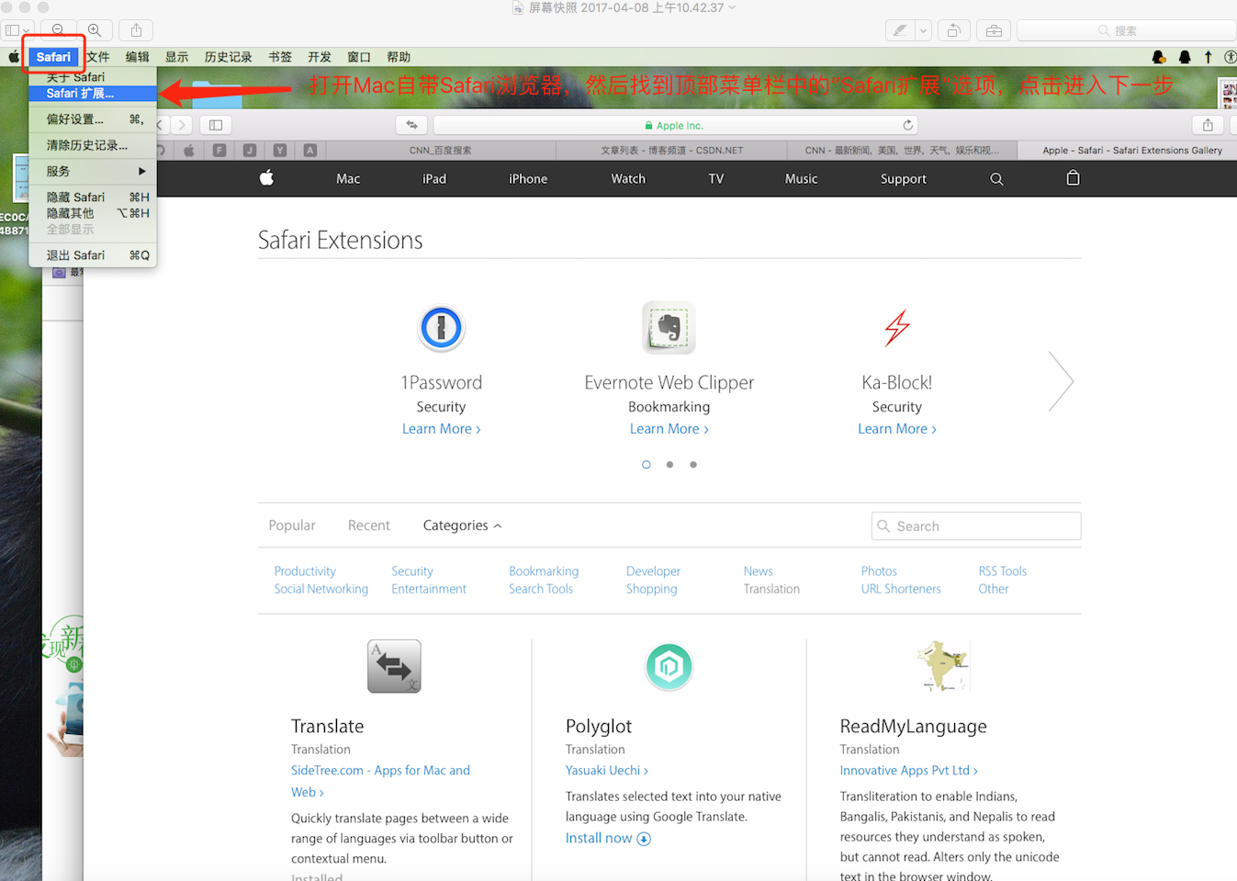Click the markup pen icon

pyautogui.click(x=900, y=30)
